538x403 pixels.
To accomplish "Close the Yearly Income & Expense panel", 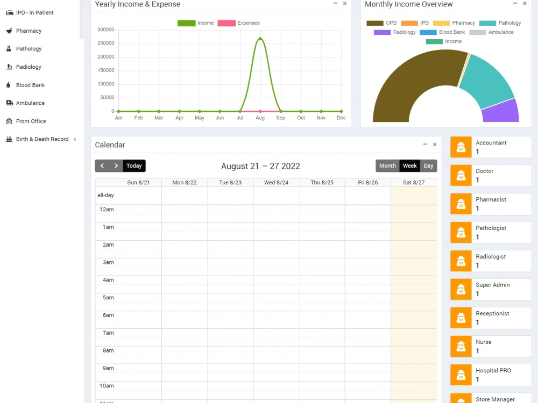I will (x=345, y=3).
